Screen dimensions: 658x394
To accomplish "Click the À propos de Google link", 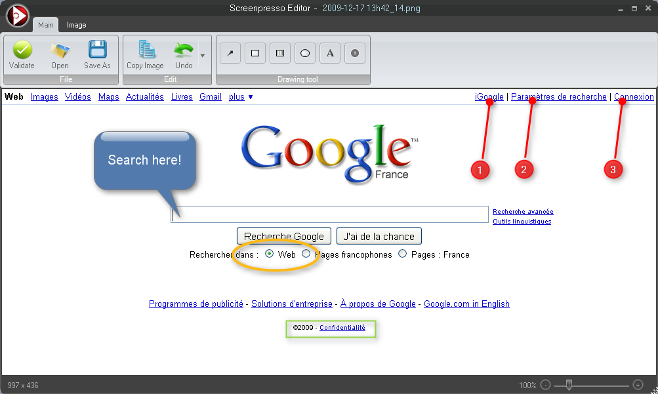I will point(378,304).
